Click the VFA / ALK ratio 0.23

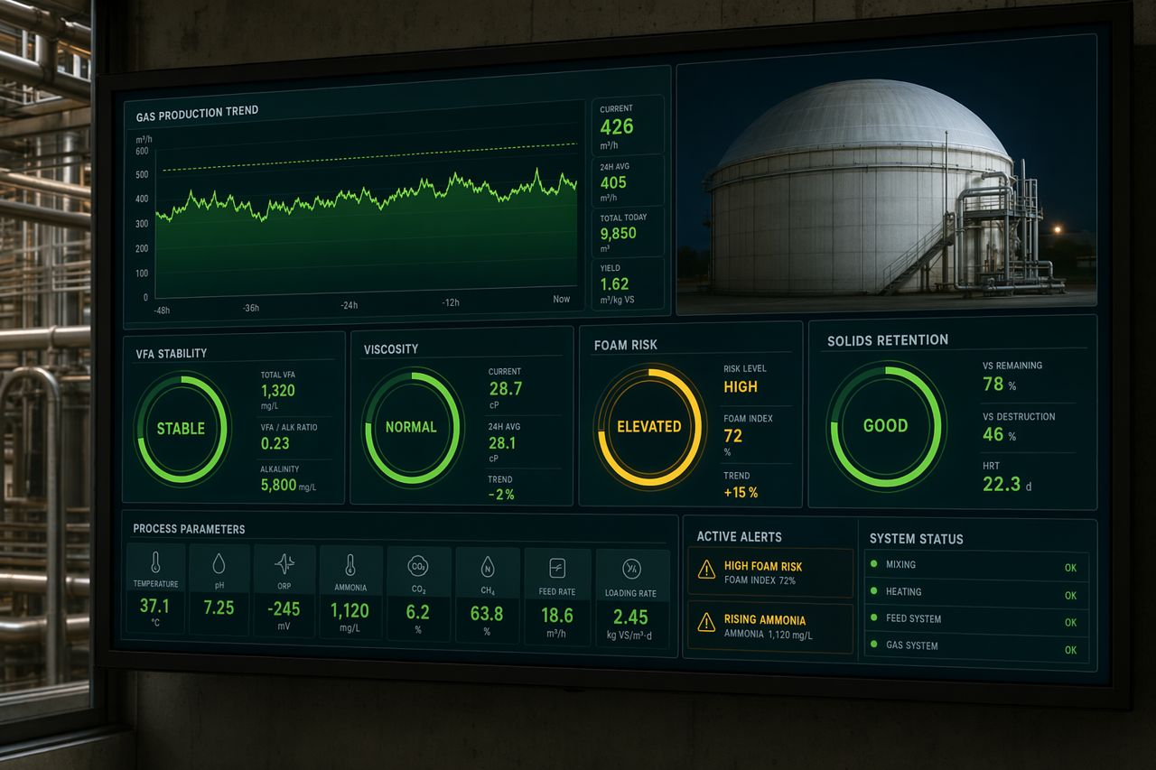[275, 443]
